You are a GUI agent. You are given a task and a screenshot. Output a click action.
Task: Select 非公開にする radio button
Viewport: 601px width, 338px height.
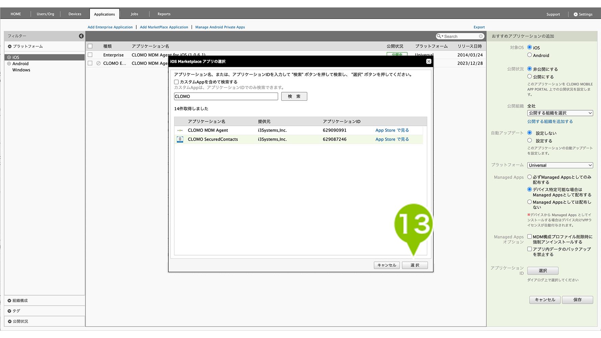(530, 69)
